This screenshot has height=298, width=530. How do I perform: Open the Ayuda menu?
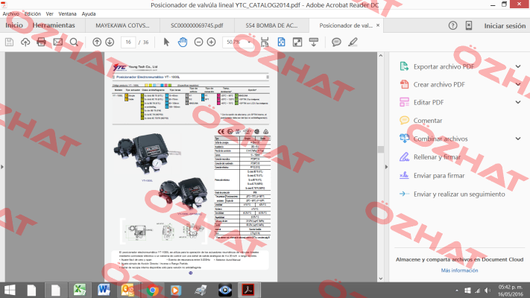89,14
